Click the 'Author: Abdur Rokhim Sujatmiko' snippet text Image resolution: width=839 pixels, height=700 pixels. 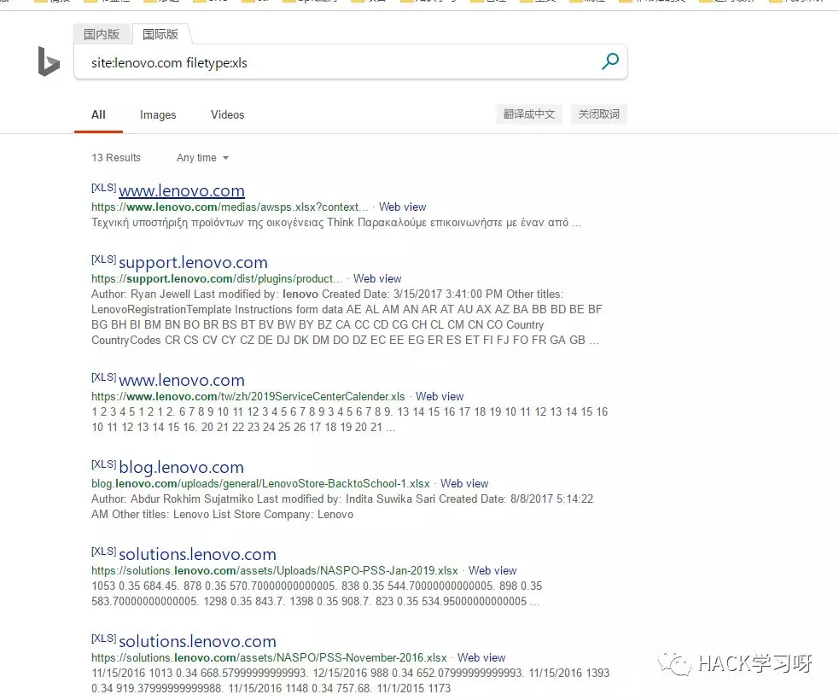point(342,507)
